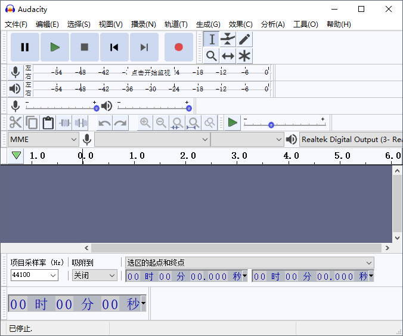Click the green timeline options triangle
The height and width of the screenshot is (336, 403).
pos(16,156)
